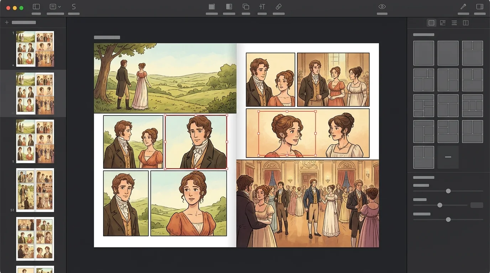
Task: Adjust the bottom slider in inspector
Action: tap(448, 220)
